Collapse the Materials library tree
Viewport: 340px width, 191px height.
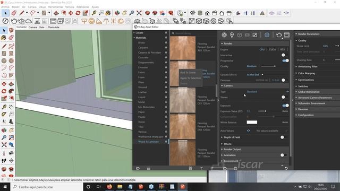[134, 38]
